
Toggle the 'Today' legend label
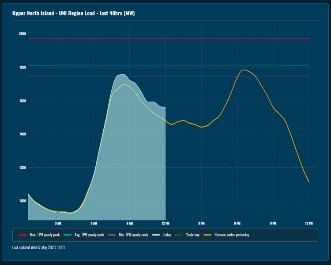[167, 235]
